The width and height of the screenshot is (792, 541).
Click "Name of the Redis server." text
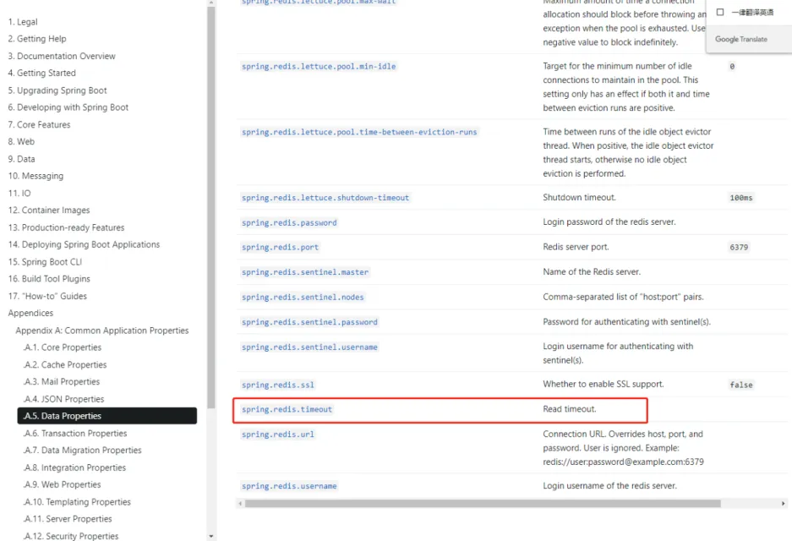(x=592, y=271)
